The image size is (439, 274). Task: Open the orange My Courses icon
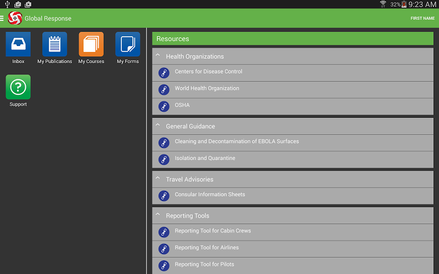(x=91, y=44)
